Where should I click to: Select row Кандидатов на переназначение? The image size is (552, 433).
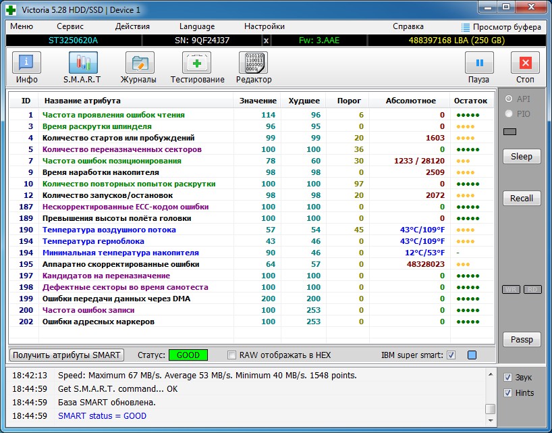(x=251, y=276)
